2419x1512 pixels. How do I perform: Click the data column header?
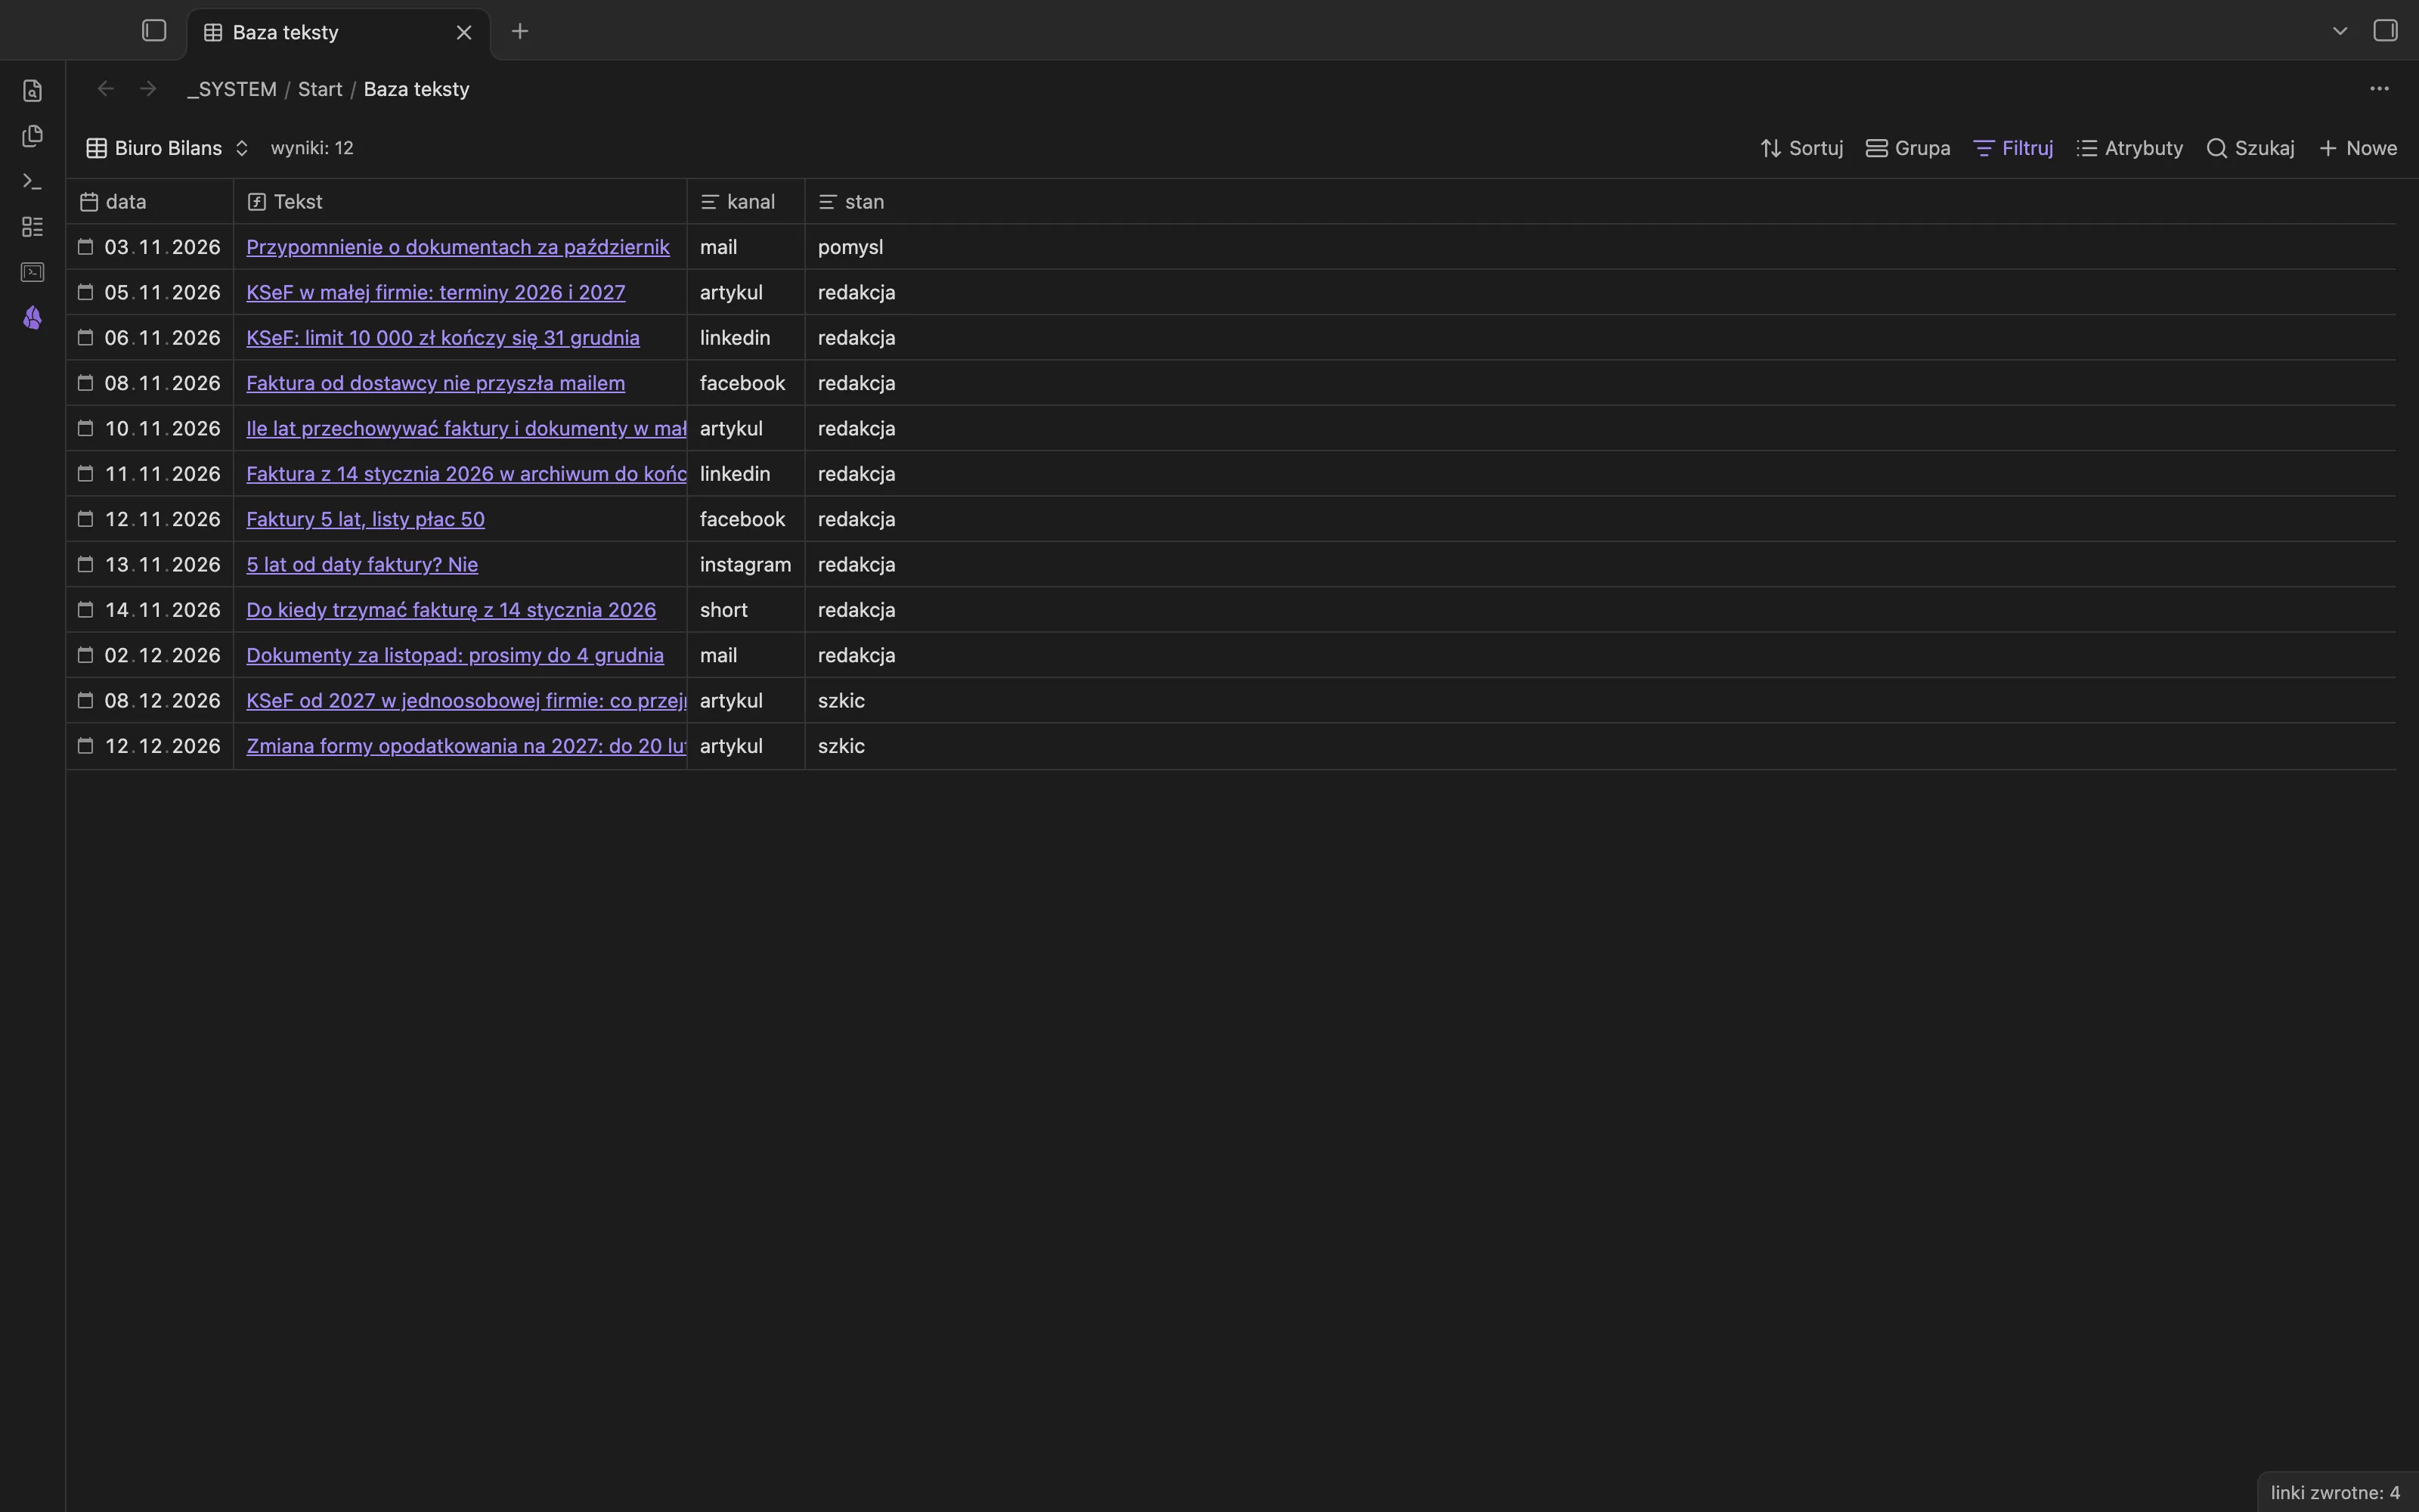pos(150,202)
